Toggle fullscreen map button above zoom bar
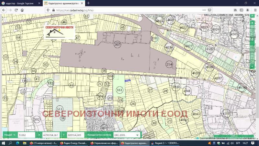Screen dimensions: 259x146 (253, 15)
